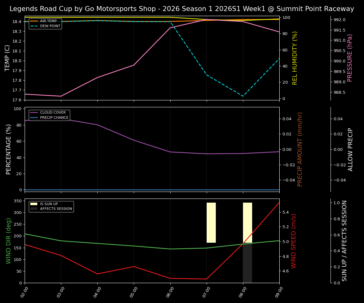
Task: Toggle the IS SUN UP legend entry
Action: tap(49, 204)
